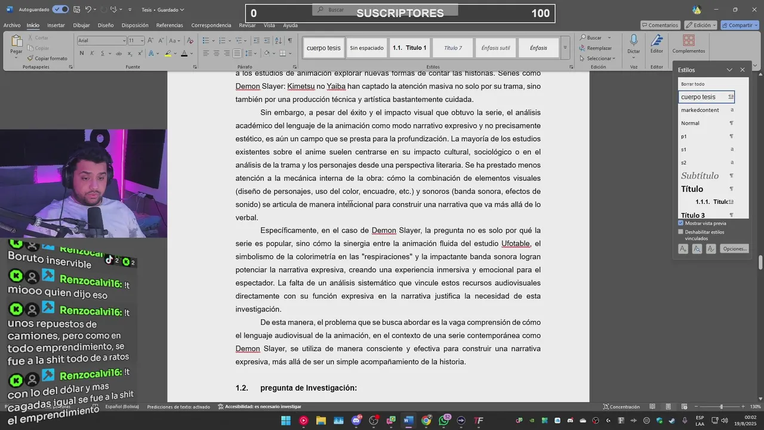Toggle Concentración focus mode
Viewport: 764px width, 430px height.
(621, 407)
